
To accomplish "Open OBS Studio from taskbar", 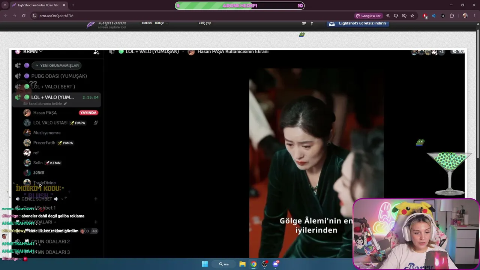I will [265, 264].
